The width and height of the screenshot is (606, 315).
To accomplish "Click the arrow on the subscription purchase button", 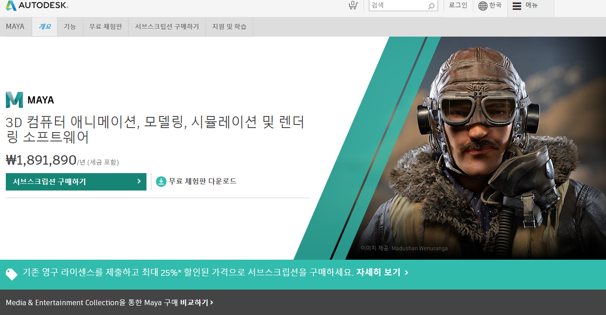I will tap(139, 181).
